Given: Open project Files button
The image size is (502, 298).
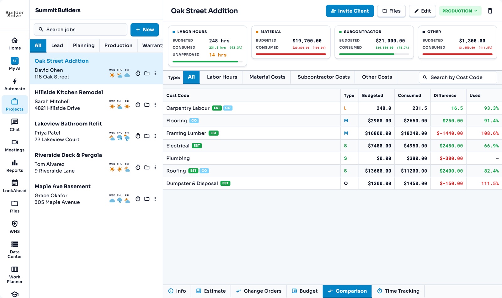Looking at the screenshot, I should point(391,11).
